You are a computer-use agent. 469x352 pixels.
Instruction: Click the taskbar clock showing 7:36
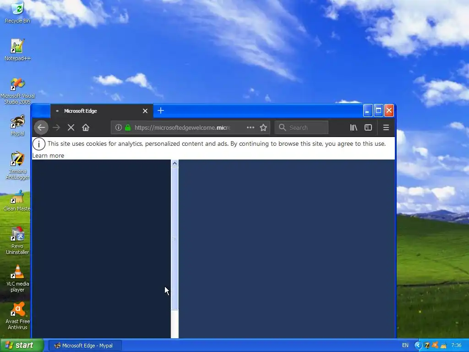click(x=456, y=346)
